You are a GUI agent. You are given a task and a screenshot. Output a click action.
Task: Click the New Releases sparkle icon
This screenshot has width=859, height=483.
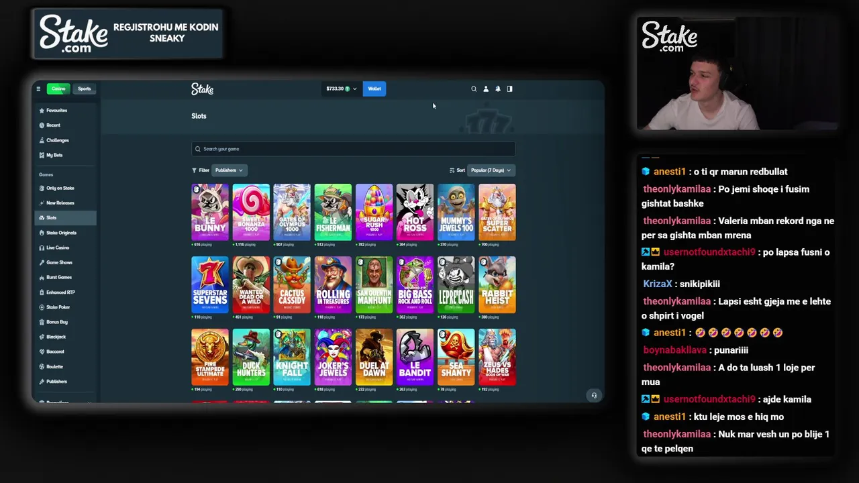coord(42,203)
